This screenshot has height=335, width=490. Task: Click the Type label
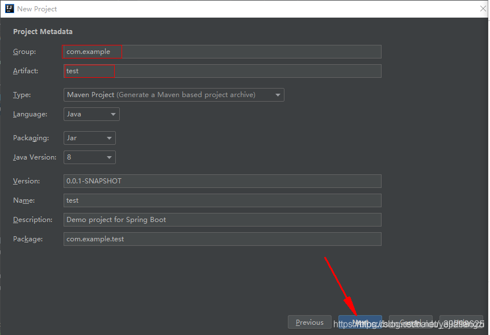[22, 95]
